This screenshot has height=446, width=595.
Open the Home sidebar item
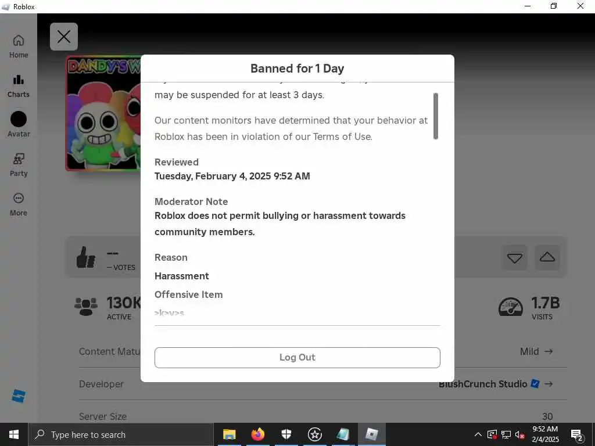[x=19, y=46]
